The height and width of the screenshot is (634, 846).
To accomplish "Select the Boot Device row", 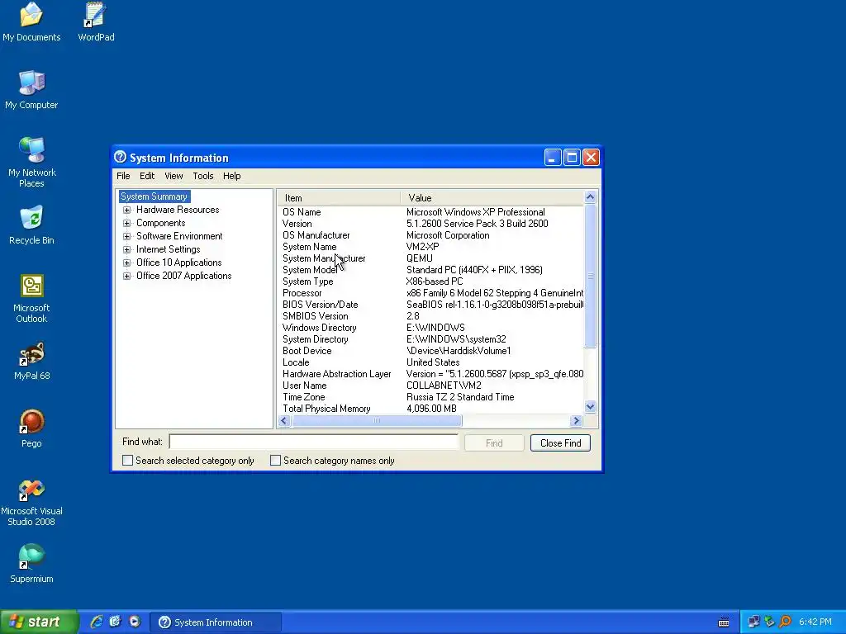I will pyautogui.click(x=431, y=351).
